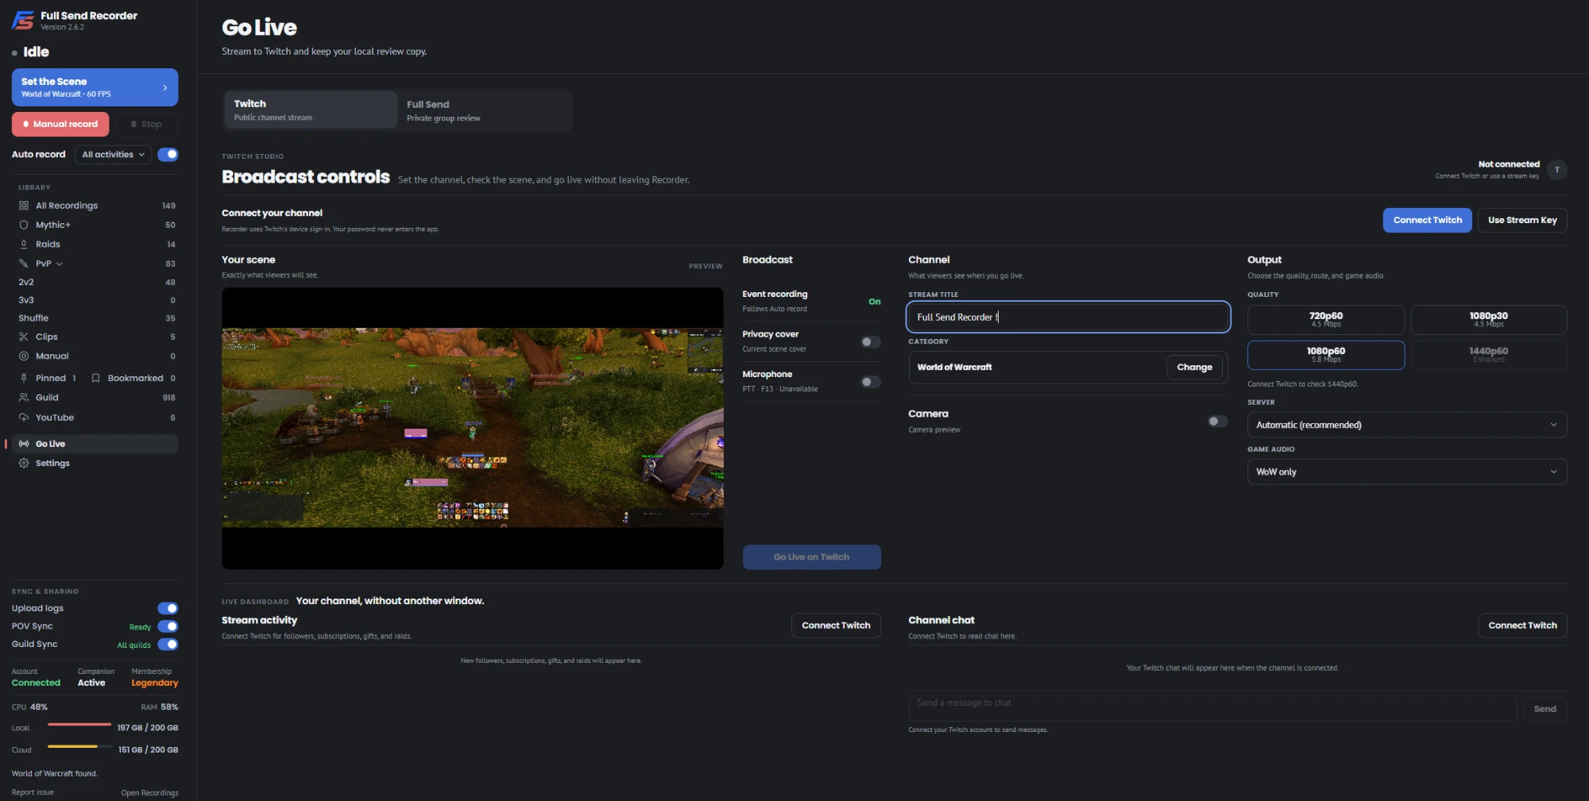The width and height of the screenshot is (1589, 801).
Task: Open All Recordings grid icon
Action: click(24, 206)
